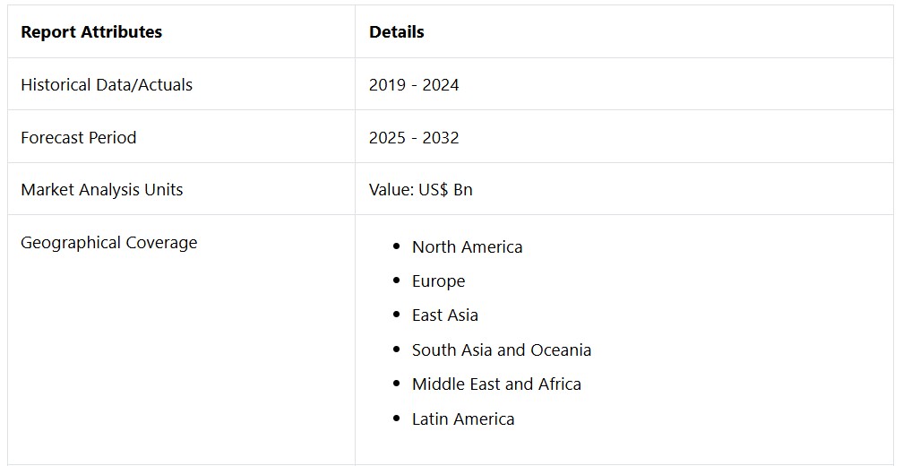Click the Europe list item
The height and width of the screenshot is (466, 903).
(x=438, y=281)
